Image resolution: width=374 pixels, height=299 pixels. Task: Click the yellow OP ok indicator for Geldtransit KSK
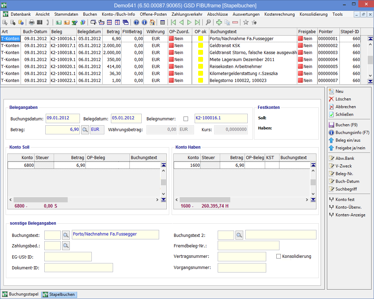[x=200, y=46]
